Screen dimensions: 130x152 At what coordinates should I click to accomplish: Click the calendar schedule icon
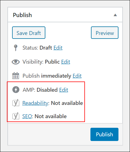pyautogui.click(x=16, y=76)
